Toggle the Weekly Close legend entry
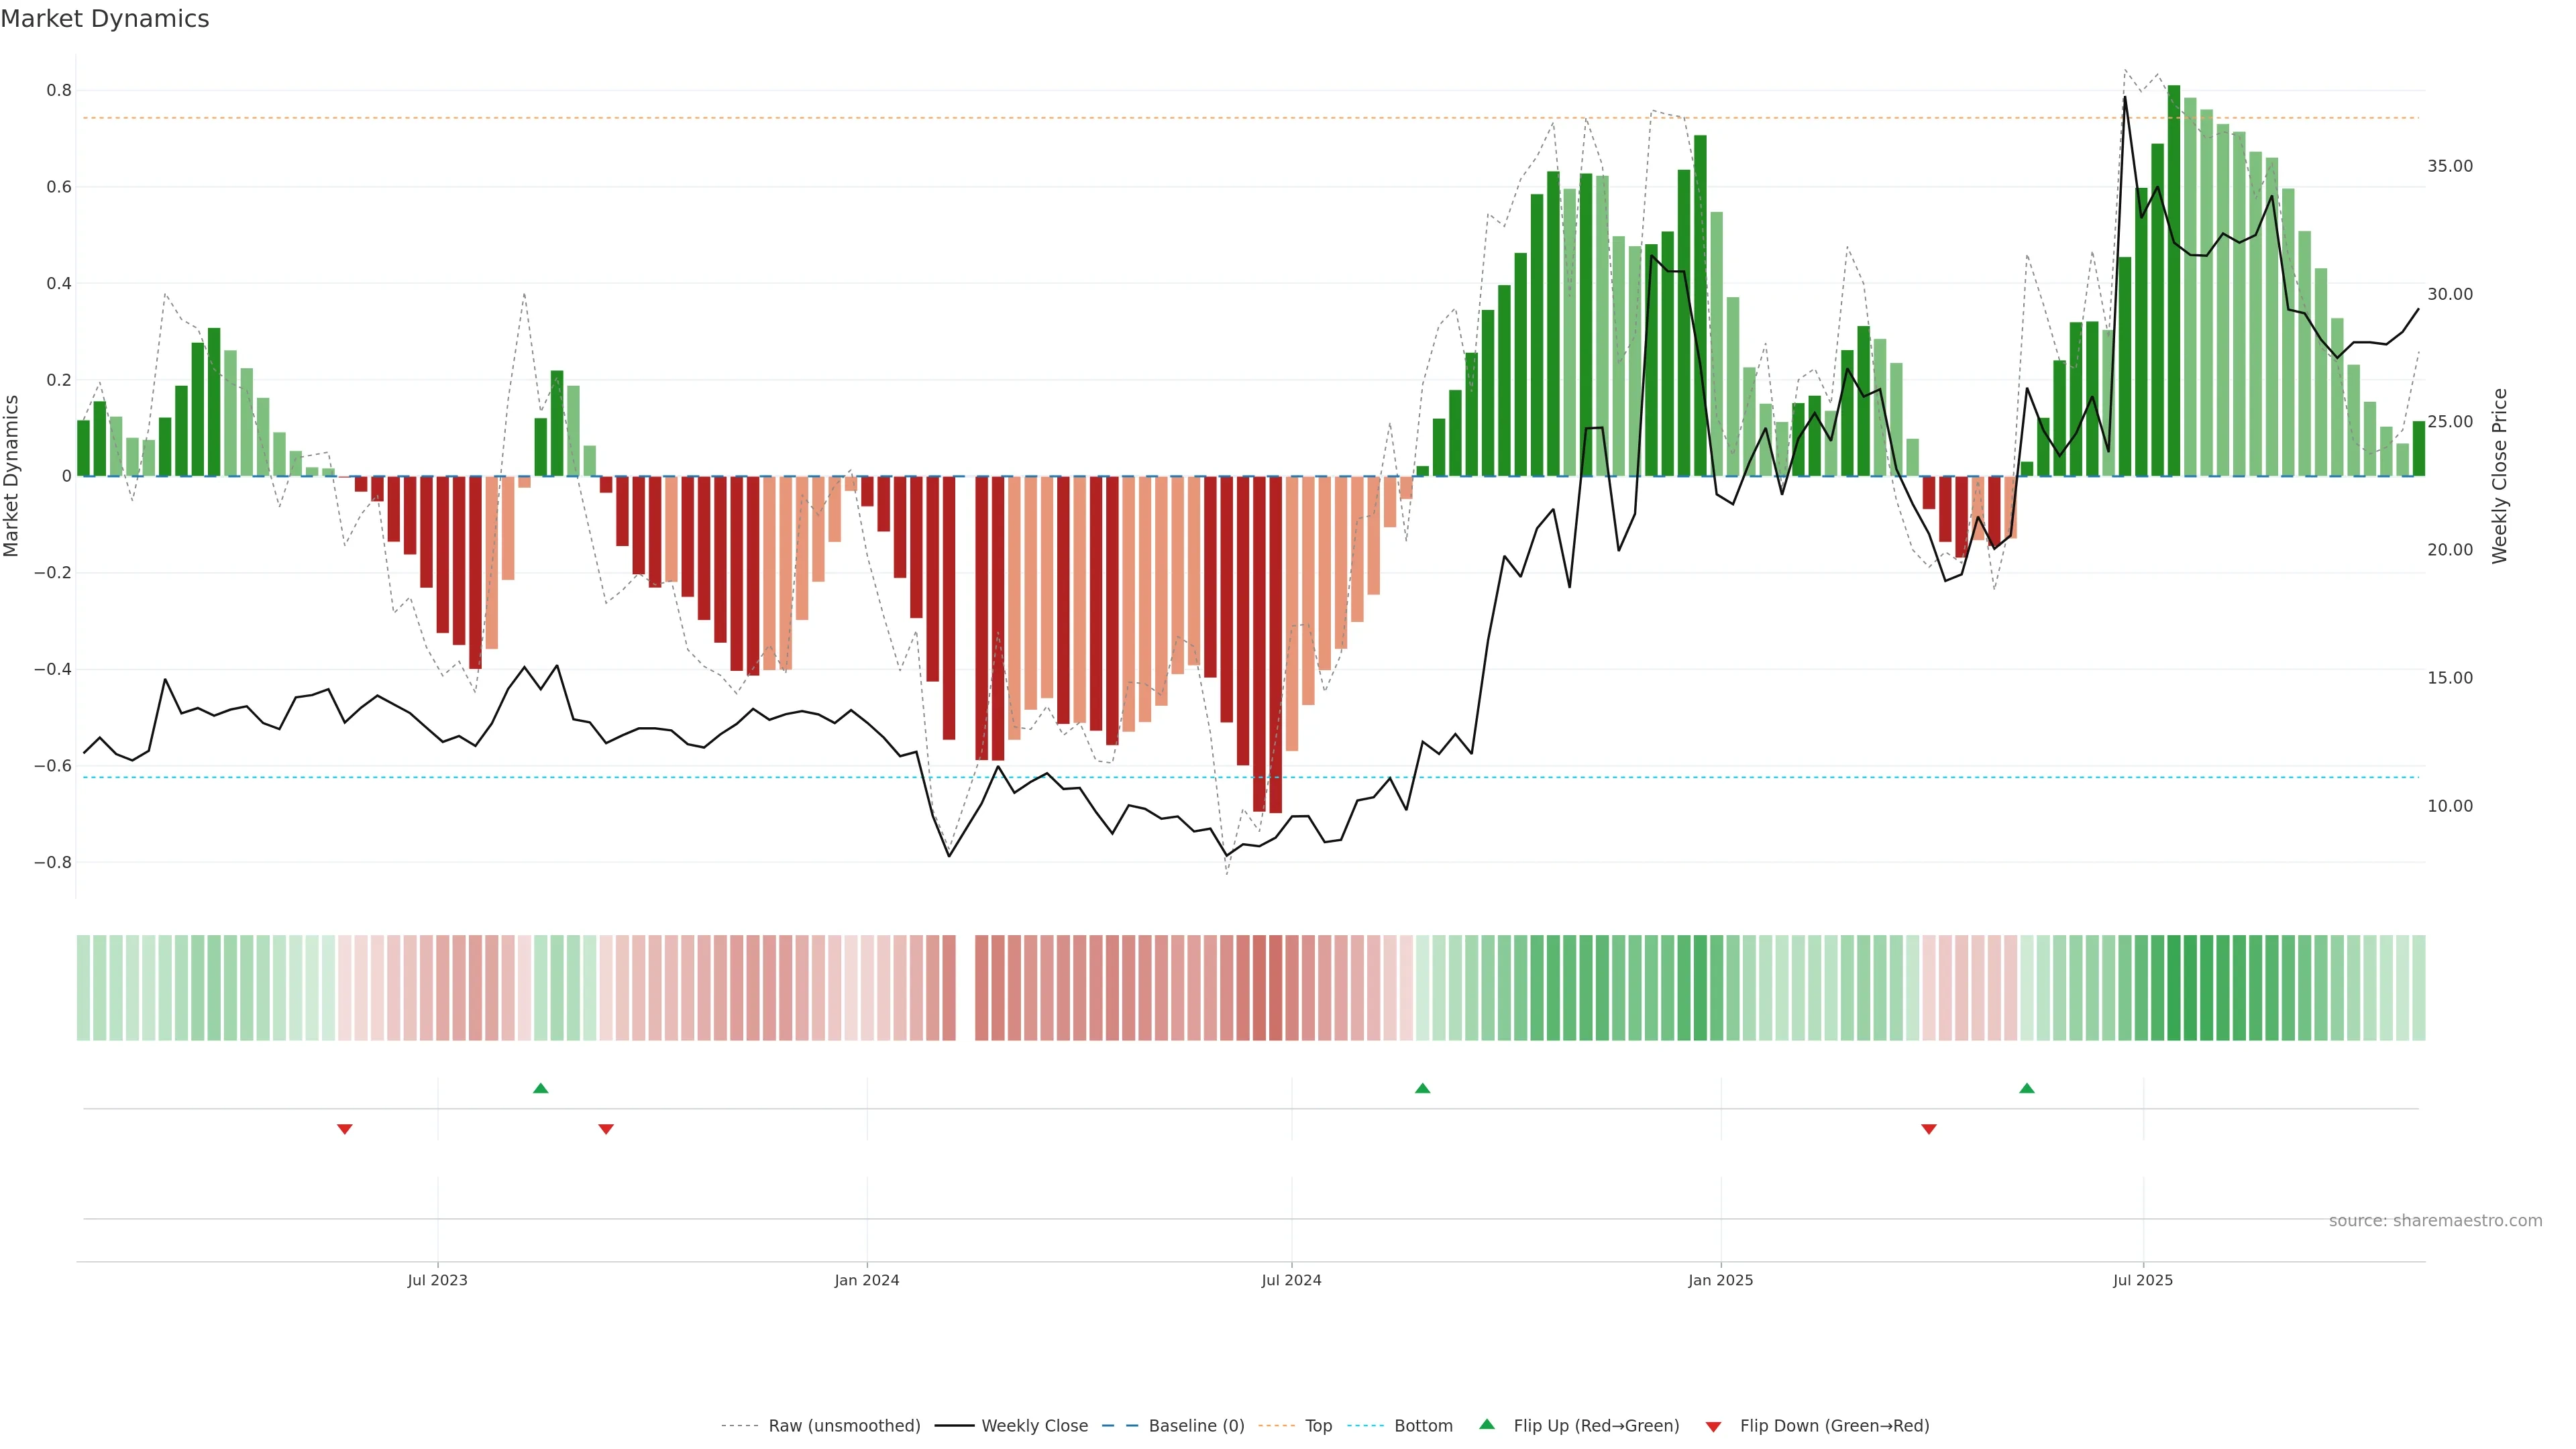 coord(1034,1426)
